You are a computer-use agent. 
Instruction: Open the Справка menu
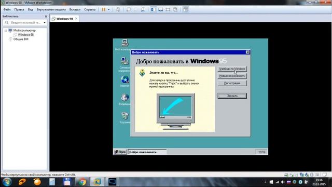coord(90,9)
